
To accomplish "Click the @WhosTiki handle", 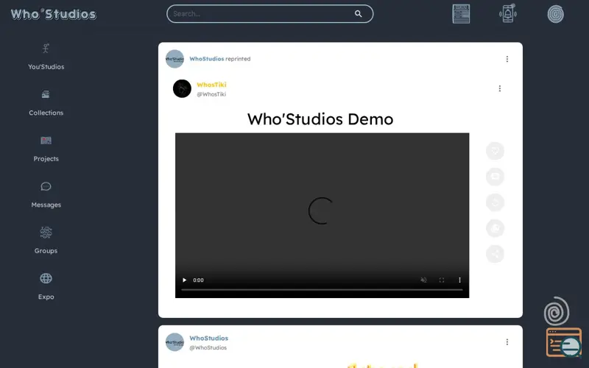I will pyautogui.click(x=211, y=94).
